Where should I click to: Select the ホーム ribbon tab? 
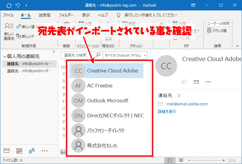[26, 15]
